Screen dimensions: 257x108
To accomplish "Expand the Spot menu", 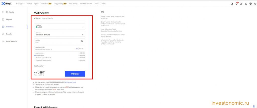I will coord(37,3).
